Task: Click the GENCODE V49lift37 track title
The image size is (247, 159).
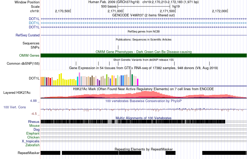Action: (144, 15)
